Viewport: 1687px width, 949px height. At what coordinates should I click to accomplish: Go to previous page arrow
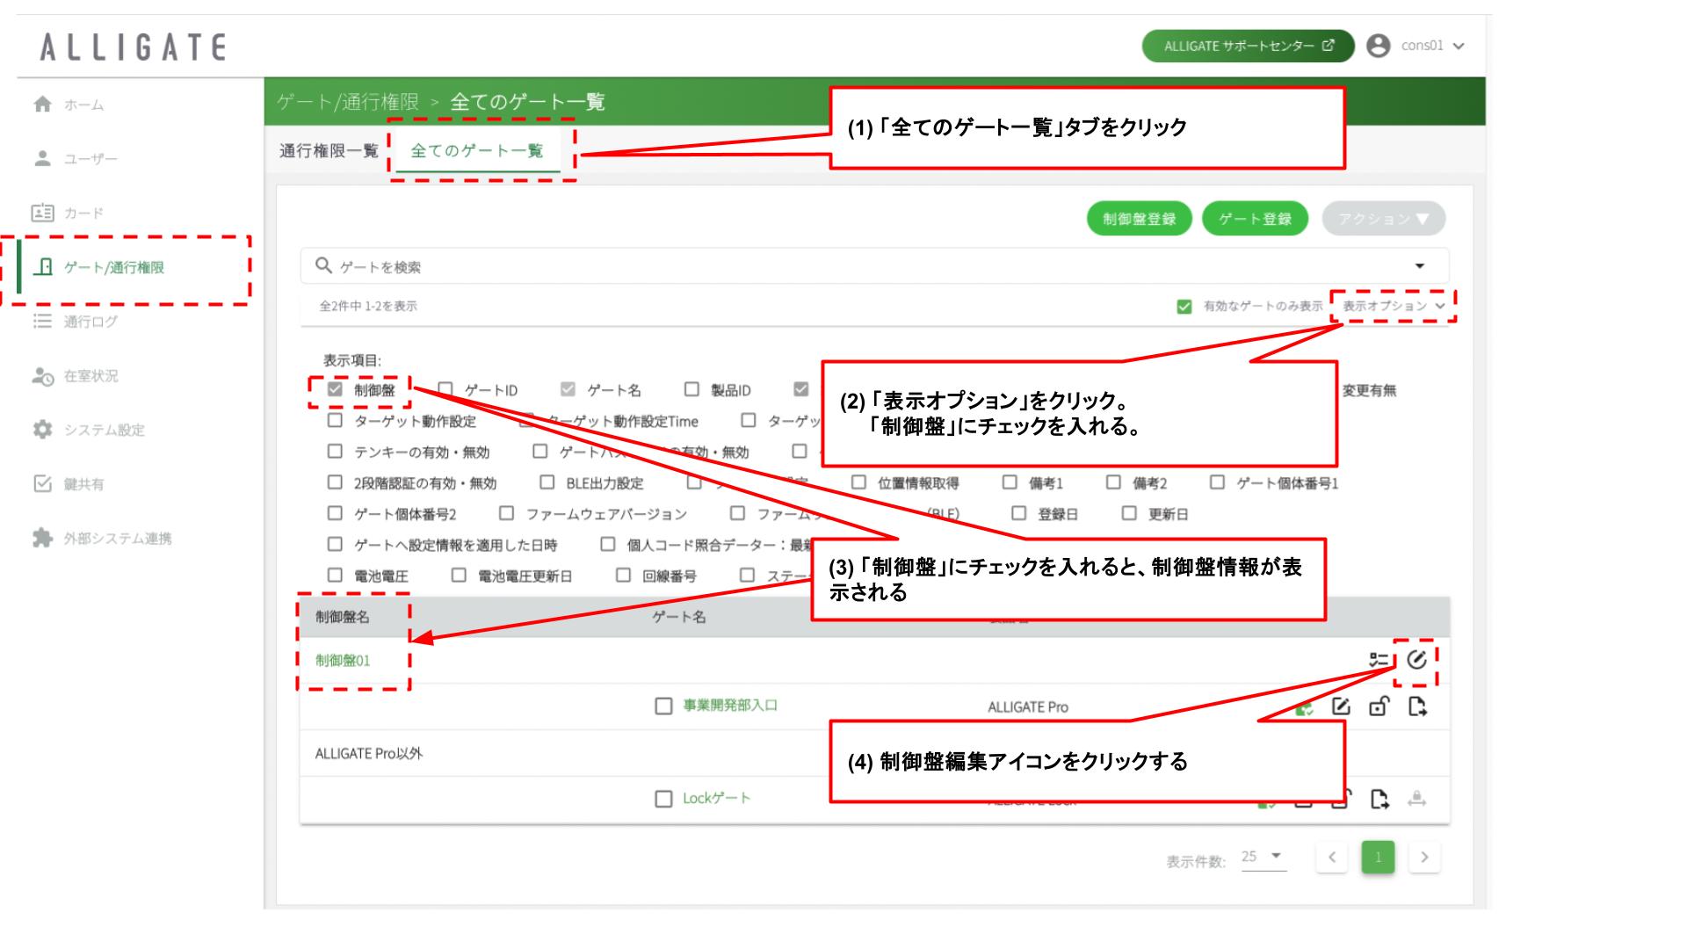coord(1332,858)
